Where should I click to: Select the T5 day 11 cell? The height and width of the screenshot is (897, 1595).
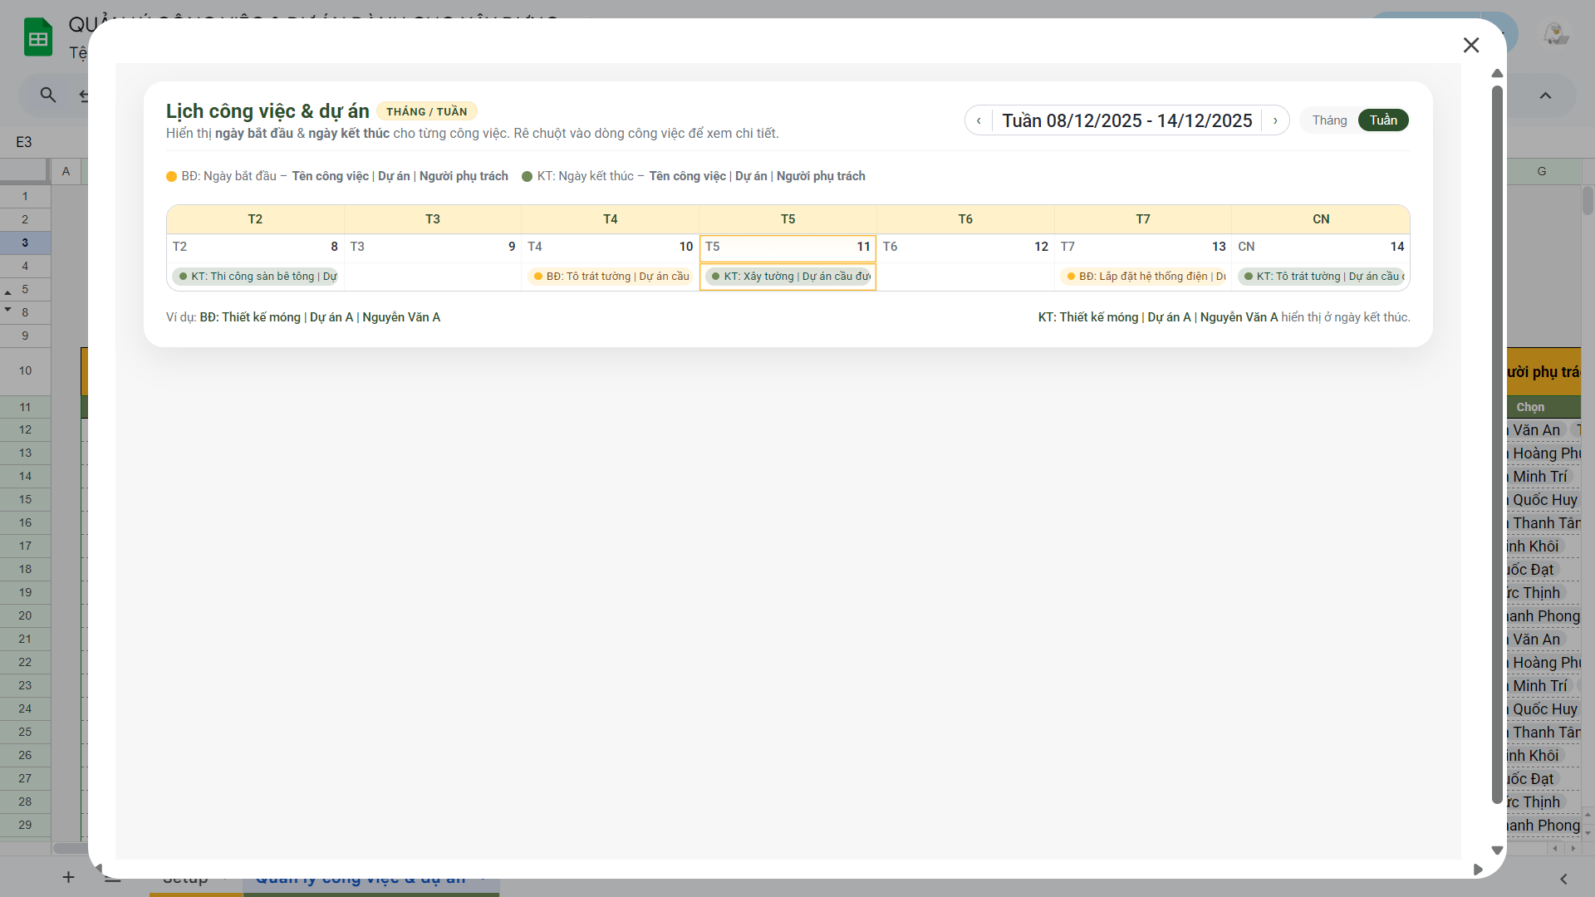coord(788,248)
